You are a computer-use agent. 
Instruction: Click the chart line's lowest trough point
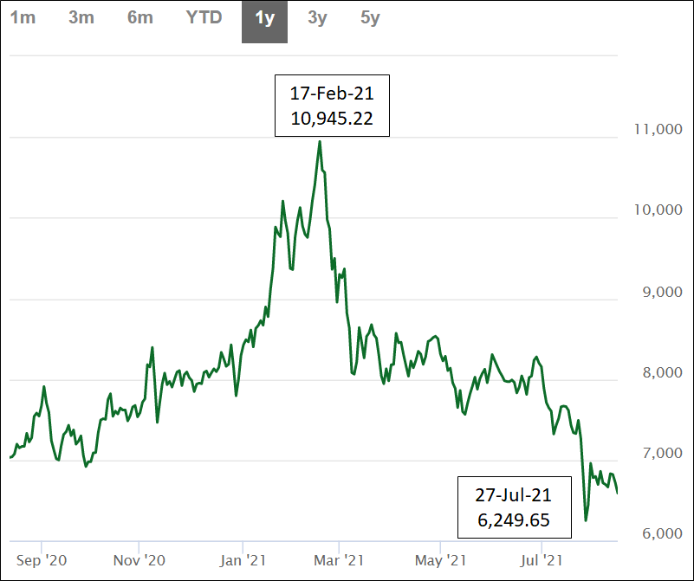point(586,520)
